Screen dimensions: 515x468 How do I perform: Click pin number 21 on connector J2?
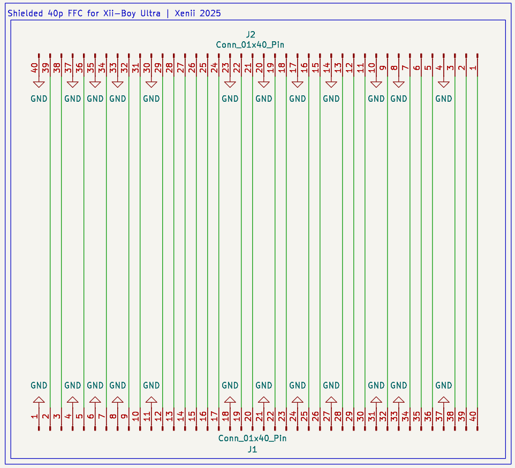[248, 68]
